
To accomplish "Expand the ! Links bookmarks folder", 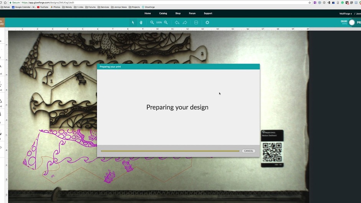I will click(x=79, y=7).
